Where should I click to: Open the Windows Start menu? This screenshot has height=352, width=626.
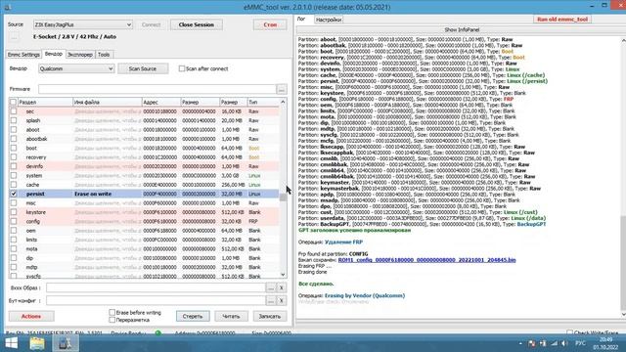(11, 343)
